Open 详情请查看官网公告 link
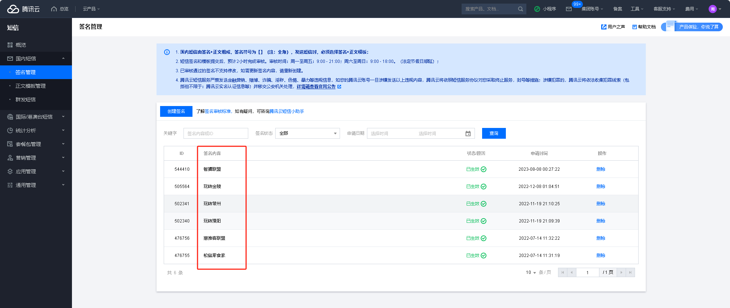730x308 pixels. (316, 87)
